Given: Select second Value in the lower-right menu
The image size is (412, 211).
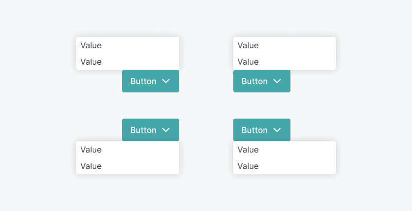Looking at the screenshot, I should coord(285,166).
